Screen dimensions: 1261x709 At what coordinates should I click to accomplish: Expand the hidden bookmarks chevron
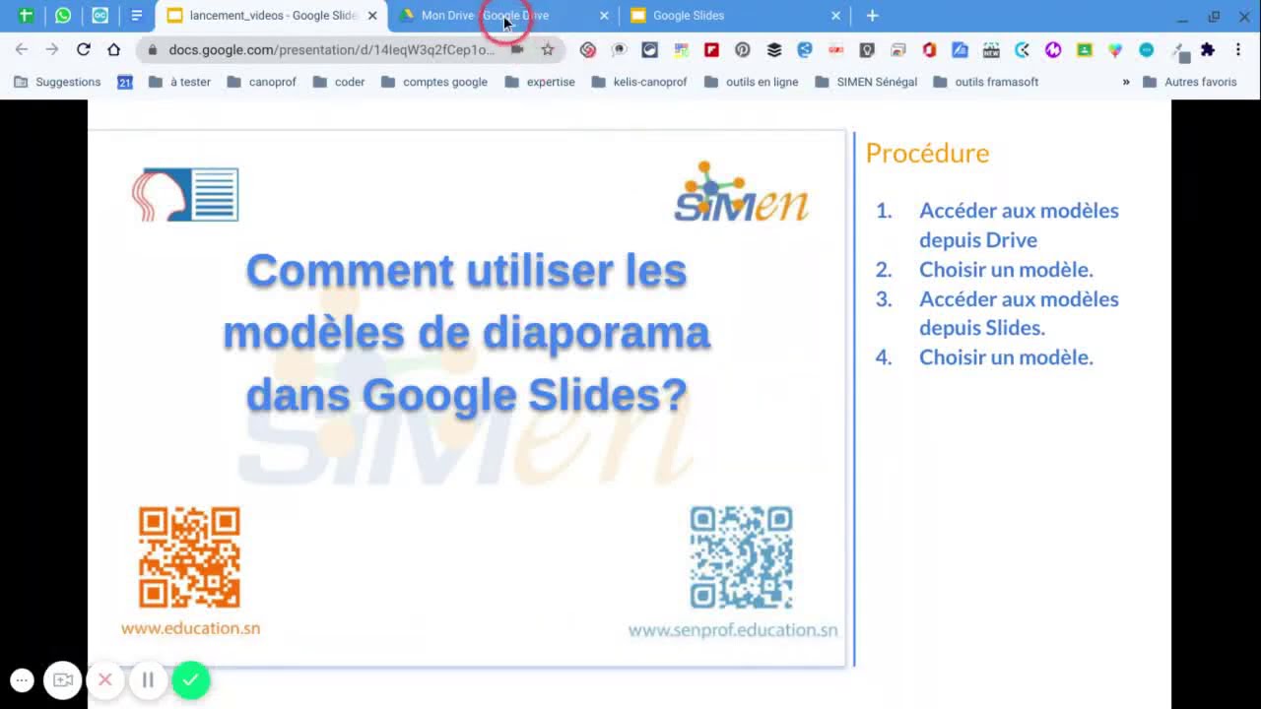[1126, 82]
